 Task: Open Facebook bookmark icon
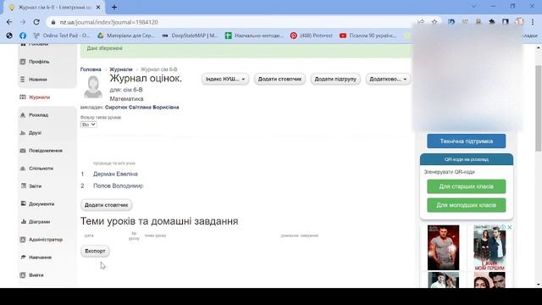point(23,36)
